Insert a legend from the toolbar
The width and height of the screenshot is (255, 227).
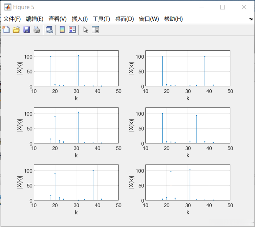point(72,30)
